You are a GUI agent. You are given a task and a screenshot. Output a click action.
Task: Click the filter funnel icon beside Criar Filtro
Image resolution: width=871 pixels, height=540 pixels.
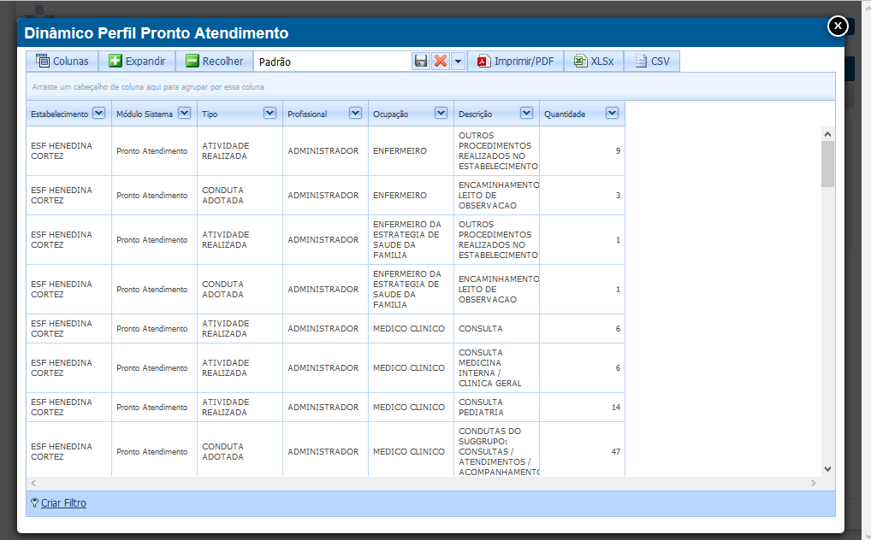point(35,502)
